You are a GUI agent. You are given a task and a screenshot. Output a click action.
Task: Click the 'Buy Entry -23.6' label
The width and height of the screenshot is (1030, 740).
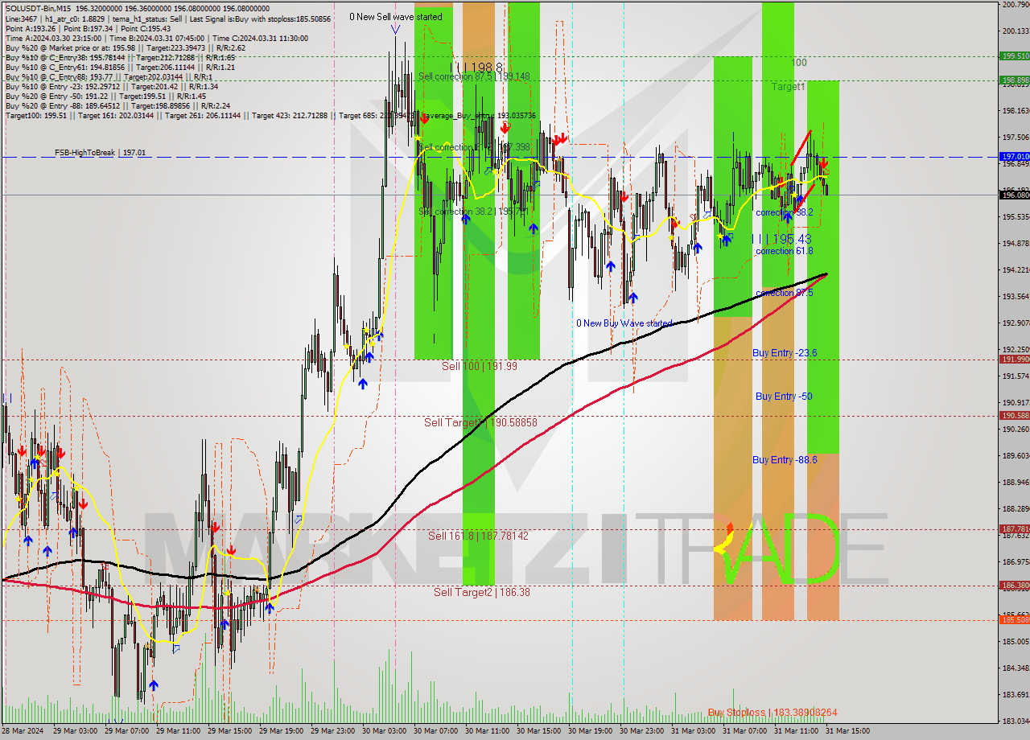point(785,353)
